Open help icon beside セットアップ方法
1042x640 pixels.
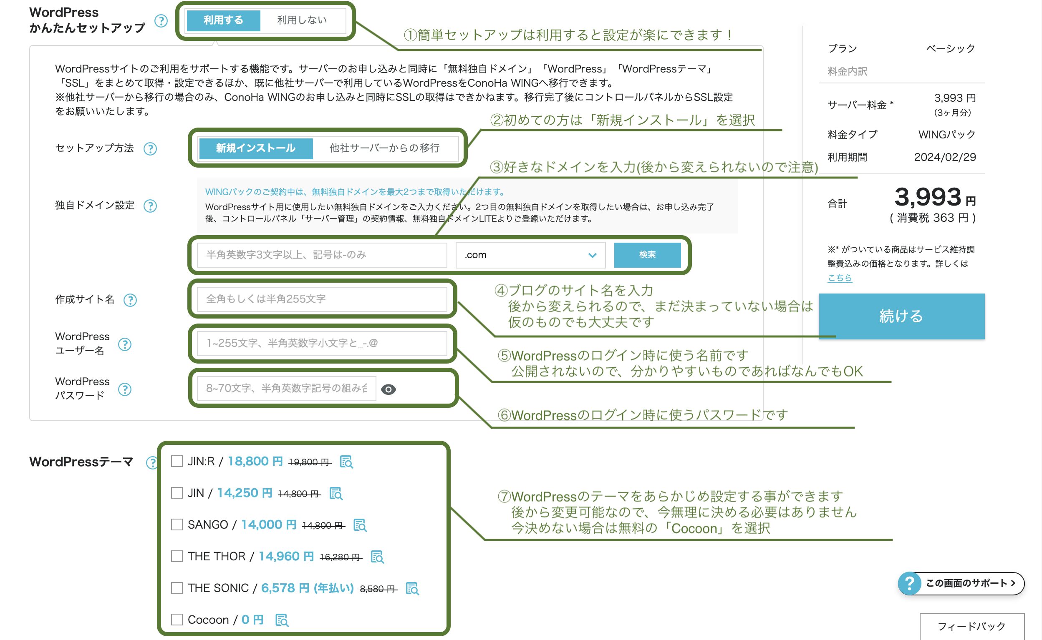pyautogui.click(x=150, y=148)
